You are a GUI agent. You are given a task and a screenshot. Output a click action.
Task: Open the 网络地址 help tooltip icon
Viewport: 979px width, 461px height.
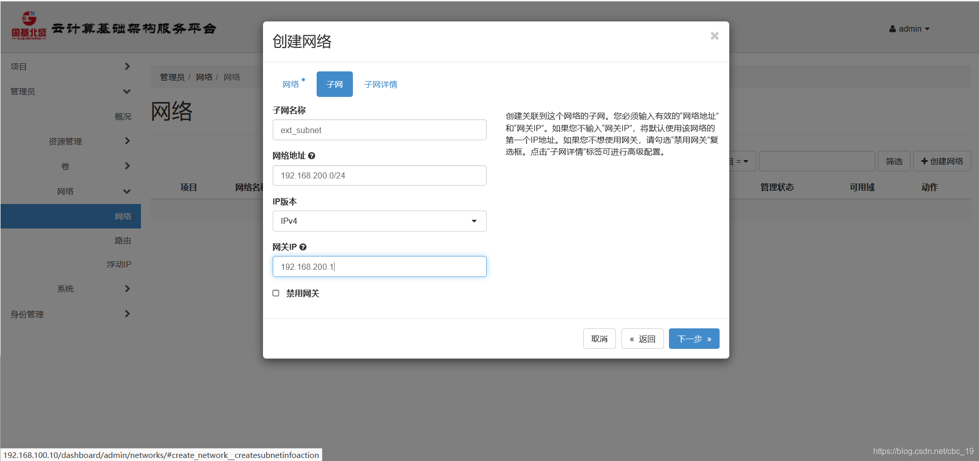tap(312, 156)
